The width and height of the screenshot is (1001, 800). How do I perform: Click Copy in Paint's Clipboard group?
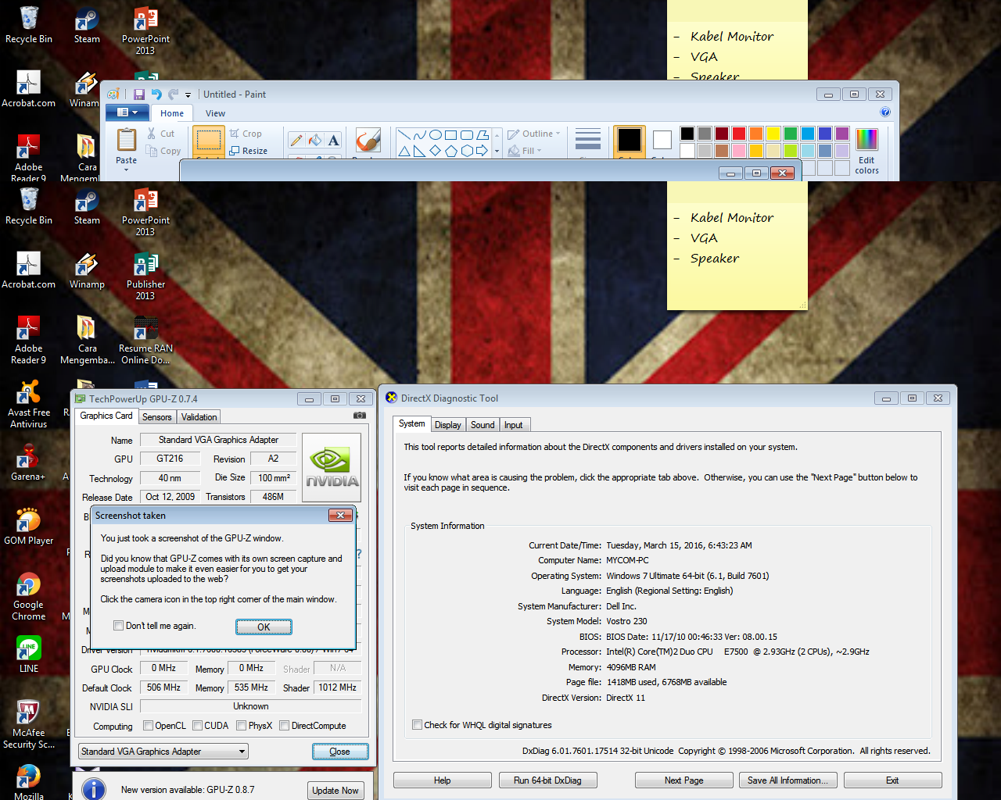tap(163, 151)
